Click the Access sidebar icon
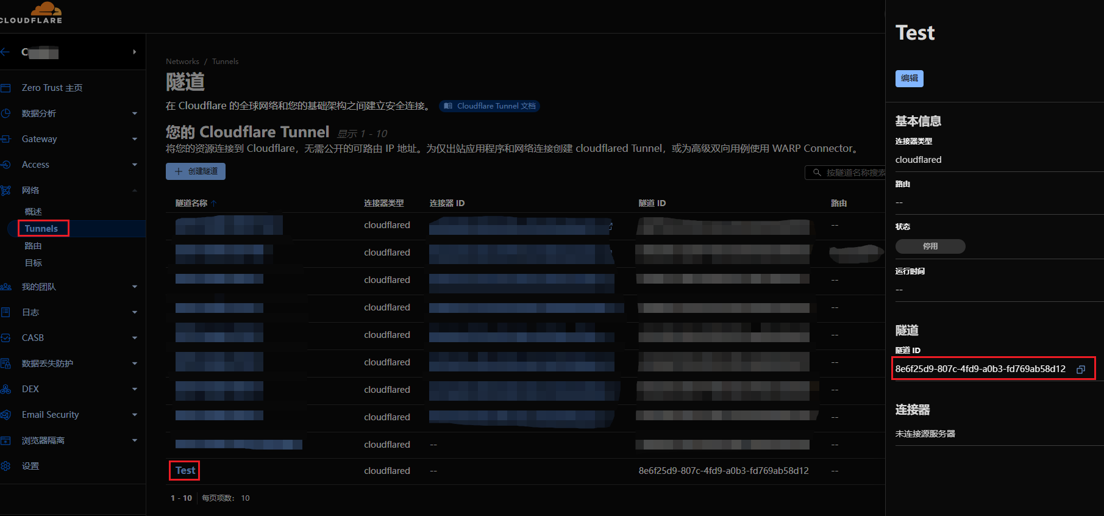This screenshot has height=516, width=1104. click(x=5, y=165)
